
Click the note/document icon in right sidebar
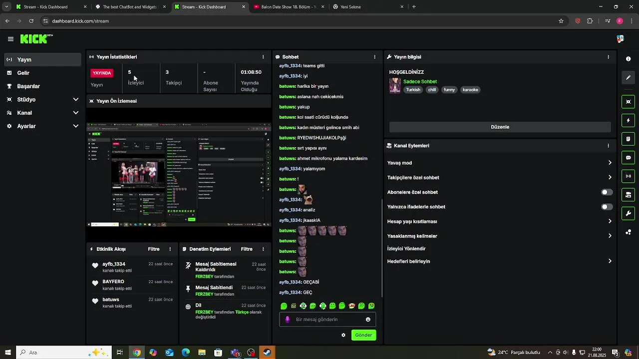628,139
